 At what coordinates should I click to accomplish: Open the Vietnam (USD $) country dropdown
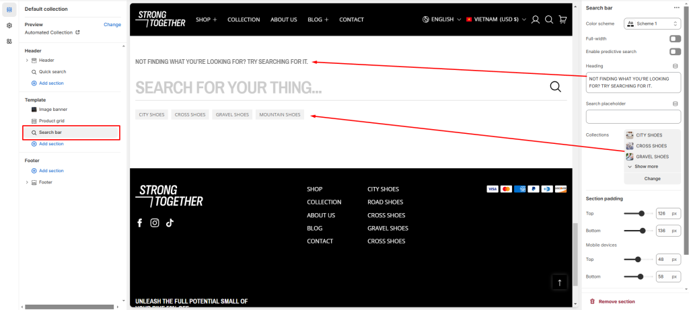pyautogui.click(x=496, y=20)
